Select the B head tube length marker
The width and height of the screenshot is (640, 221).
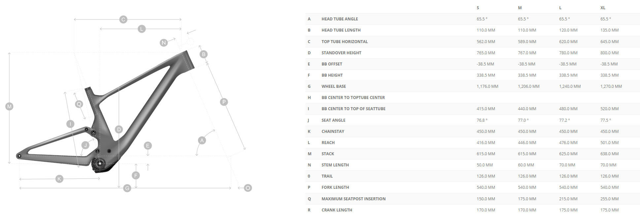tap(204, 54)
